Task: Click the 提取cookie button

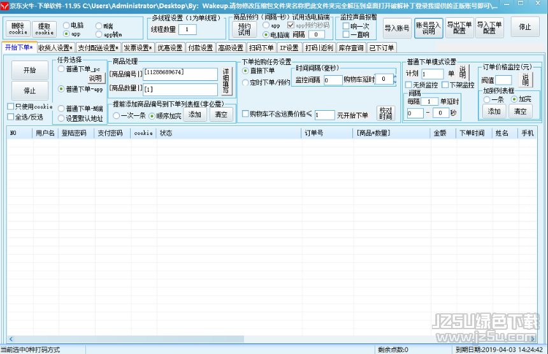Action: [44, 29]
